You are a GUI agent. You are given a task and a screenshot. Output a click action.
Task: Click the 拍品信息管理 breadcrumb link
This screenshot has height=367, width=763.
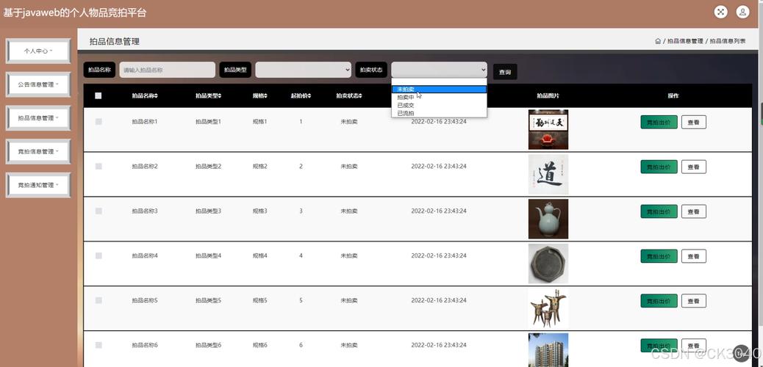(x=685, y=41)
